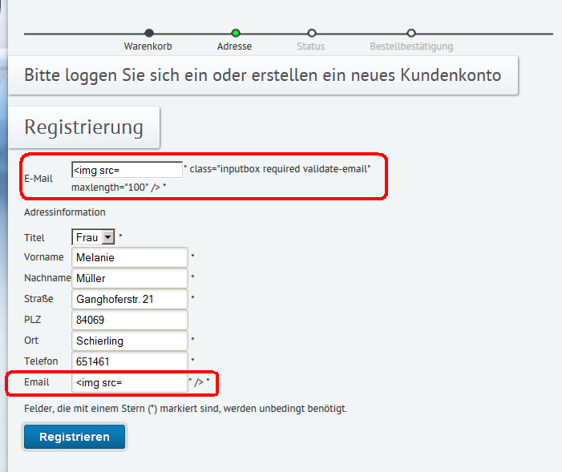Click the Adressinformation section label

point(65,212)
